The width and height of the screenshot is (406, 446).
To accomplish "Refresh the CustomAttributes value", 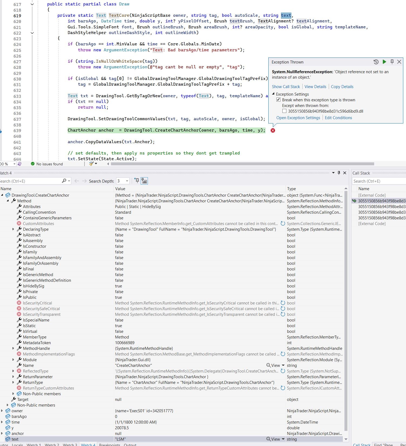I will point(283,223).
